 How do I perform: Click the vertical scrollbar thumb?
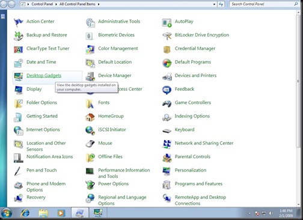298,81
